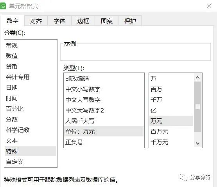Select 中文小写数字 type
Screen dimensions: 217x187
pos(104,89)
